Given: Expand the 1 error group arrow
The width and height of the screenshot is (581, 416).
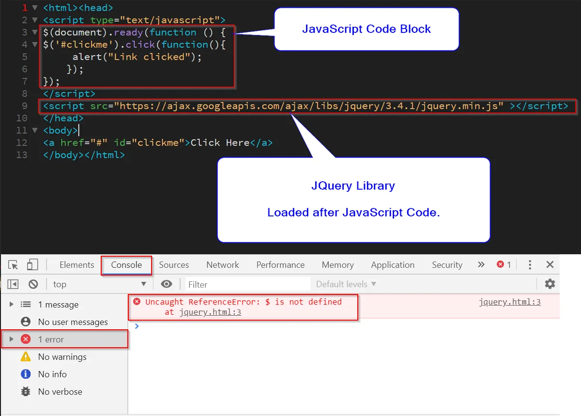Looking at the screenshot, I should coord(12,339).
